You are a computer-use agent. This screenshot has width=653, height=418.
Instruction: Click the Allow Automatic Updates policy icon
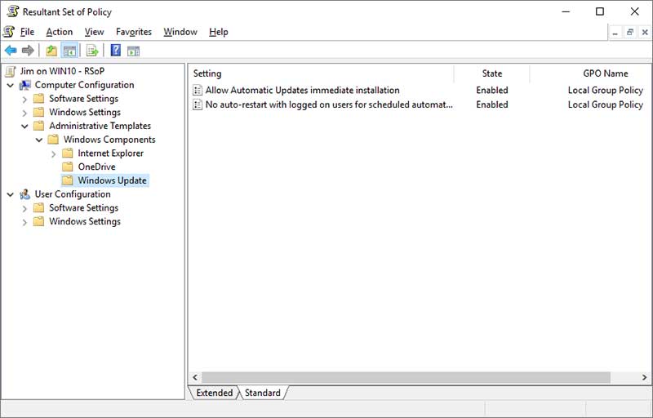tap(198, 91)
